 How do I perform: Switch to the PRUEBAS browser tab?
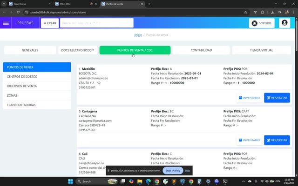[76, 4]
